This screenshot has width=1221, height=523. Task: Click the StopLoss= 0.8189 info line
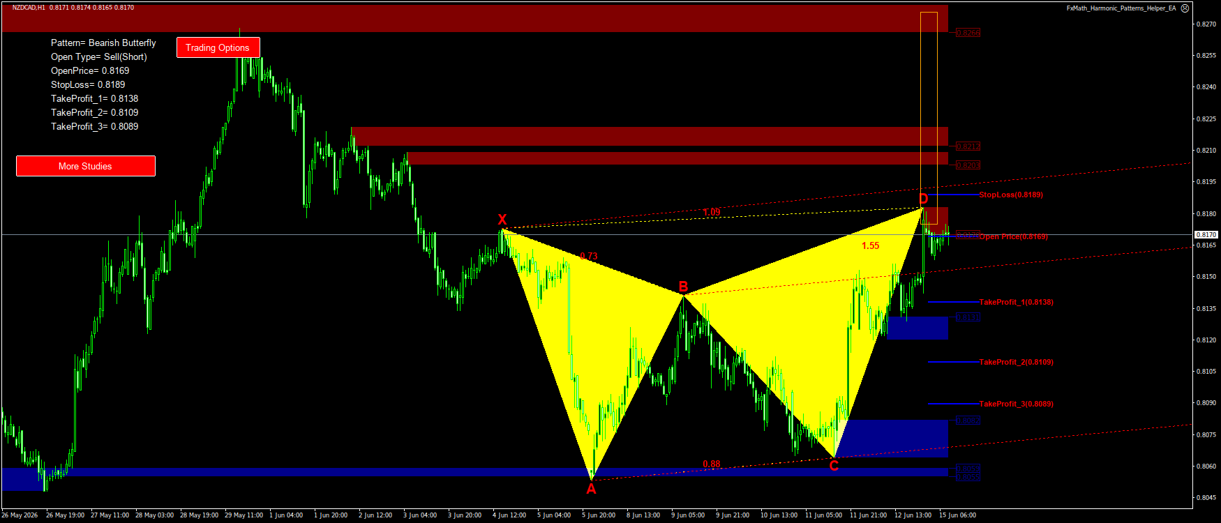pos(88,84)
